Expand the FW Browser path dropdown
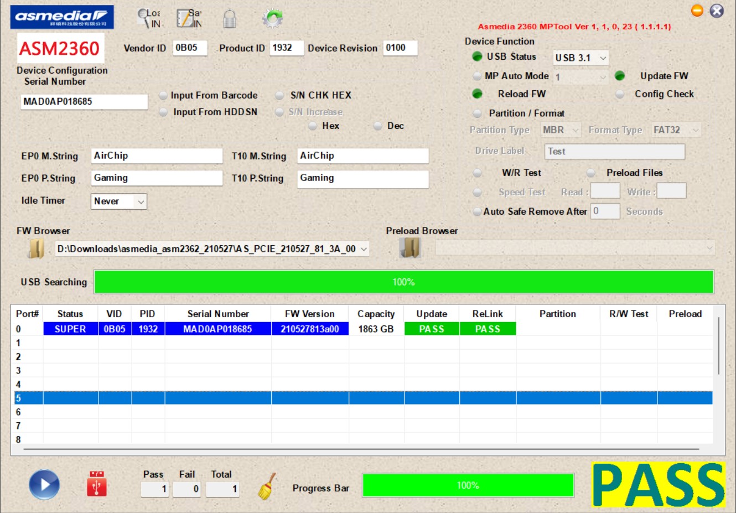 pos(364,249)
